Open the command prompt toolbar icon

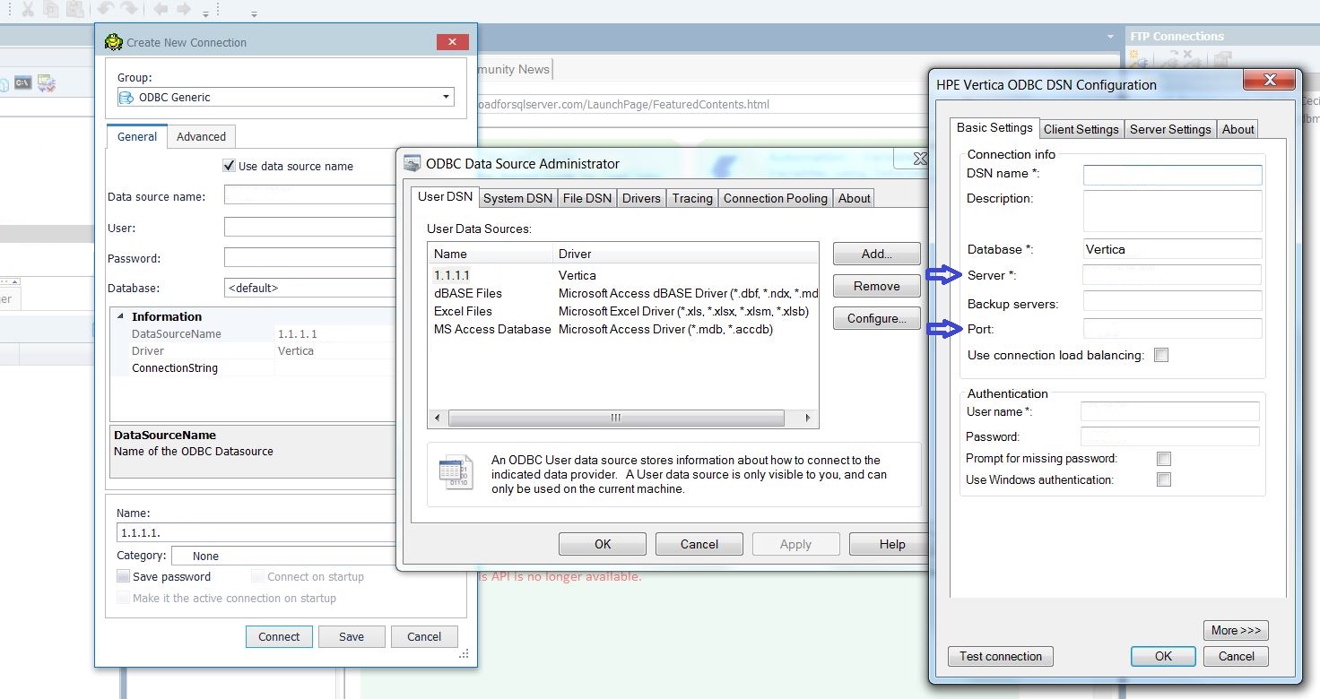click(x=23, y=83)
